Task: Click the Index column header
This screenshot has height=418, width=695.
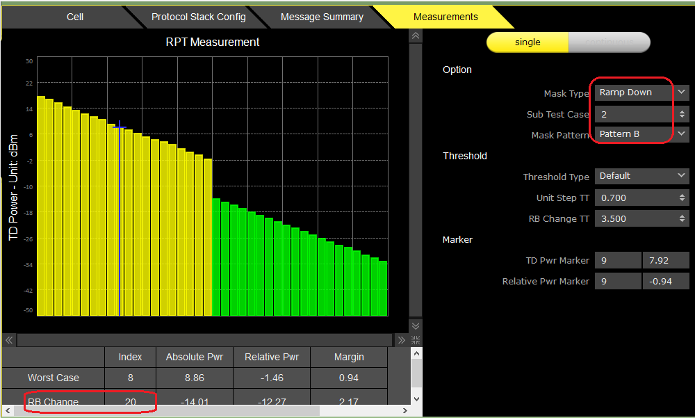Action: click(131, 357)
